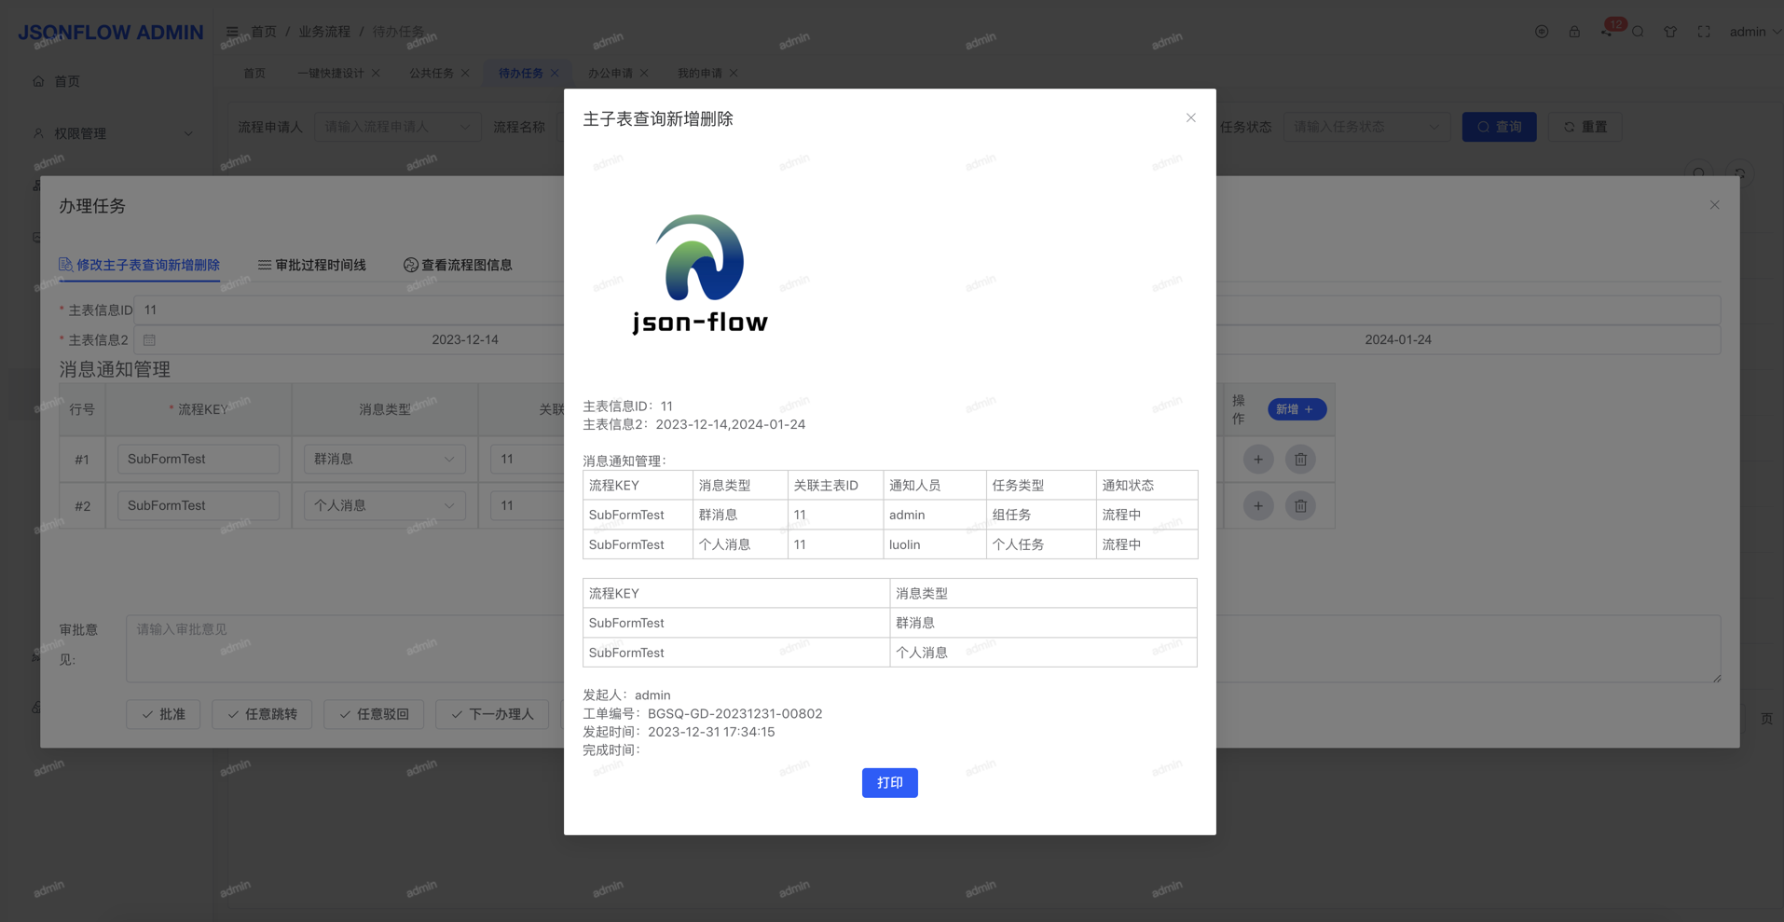Click plus icon in row #2
Viewport: 1784px width, 922px height.
pos(1258,506)
